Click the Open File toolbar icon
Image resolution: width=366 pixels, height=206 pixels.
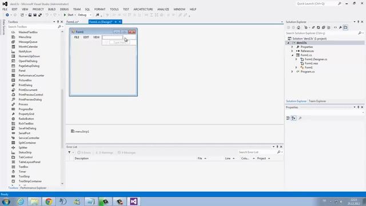tap(30, 15)
